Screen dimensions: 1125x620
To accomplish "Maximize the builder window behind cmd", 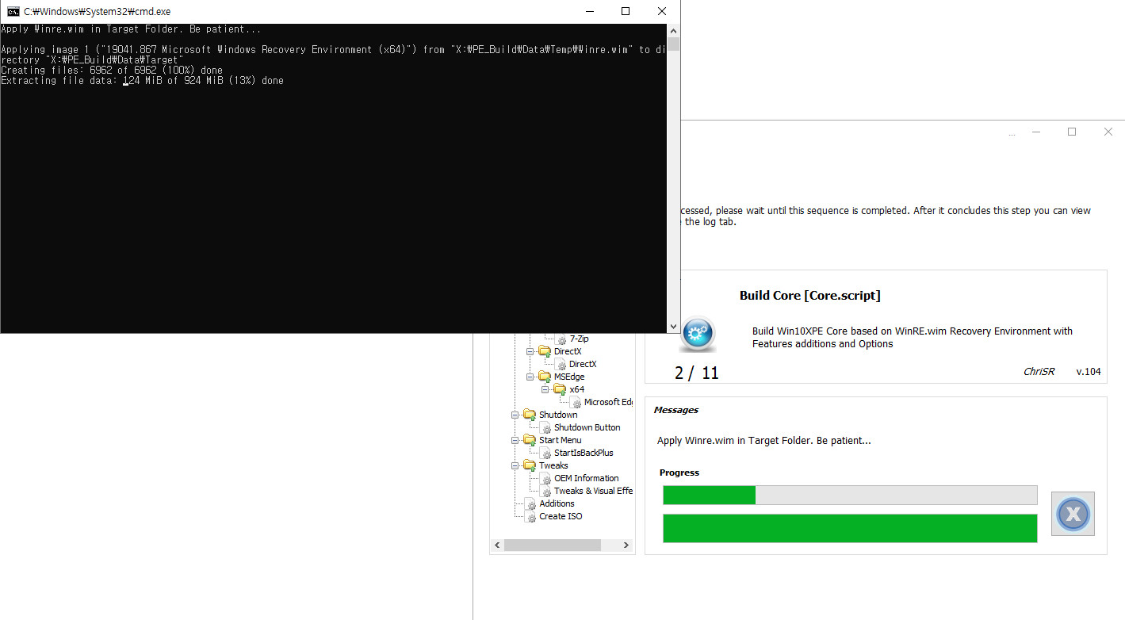I will point(1072,132).
